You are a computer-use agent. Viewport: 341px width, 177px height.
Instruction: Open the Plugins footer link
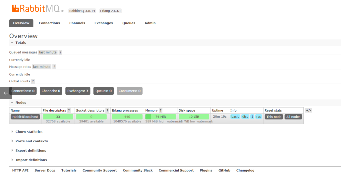coord(206,171)
